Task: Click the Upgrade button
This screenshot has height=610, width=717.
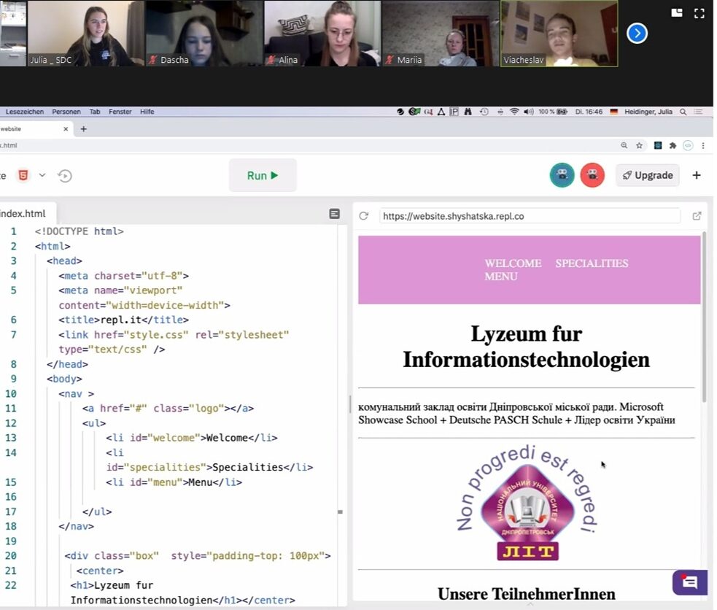Action: pyautogui.click(x=648, y=175)
